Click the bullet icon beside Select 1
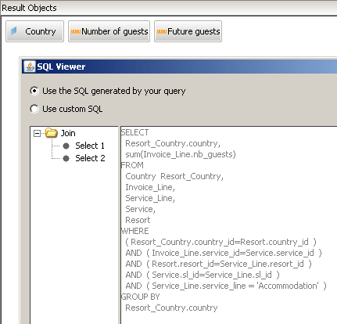337x324 pixels. point(66,146)
